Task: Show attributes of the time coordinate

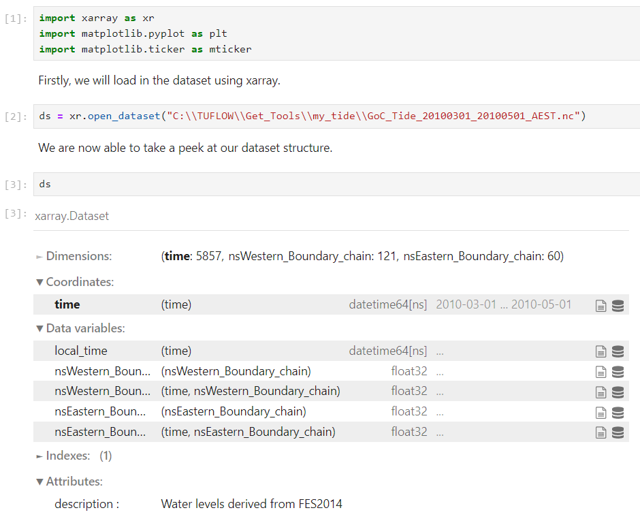Action: 601,305
